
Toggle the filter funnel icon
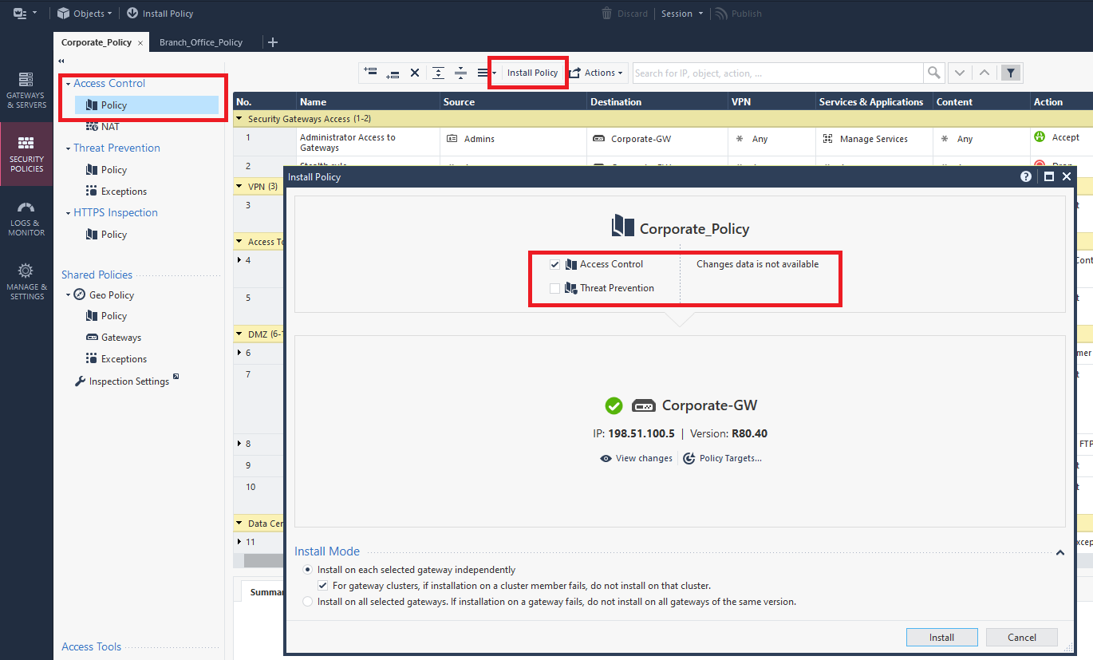(x=1011, y=73)
